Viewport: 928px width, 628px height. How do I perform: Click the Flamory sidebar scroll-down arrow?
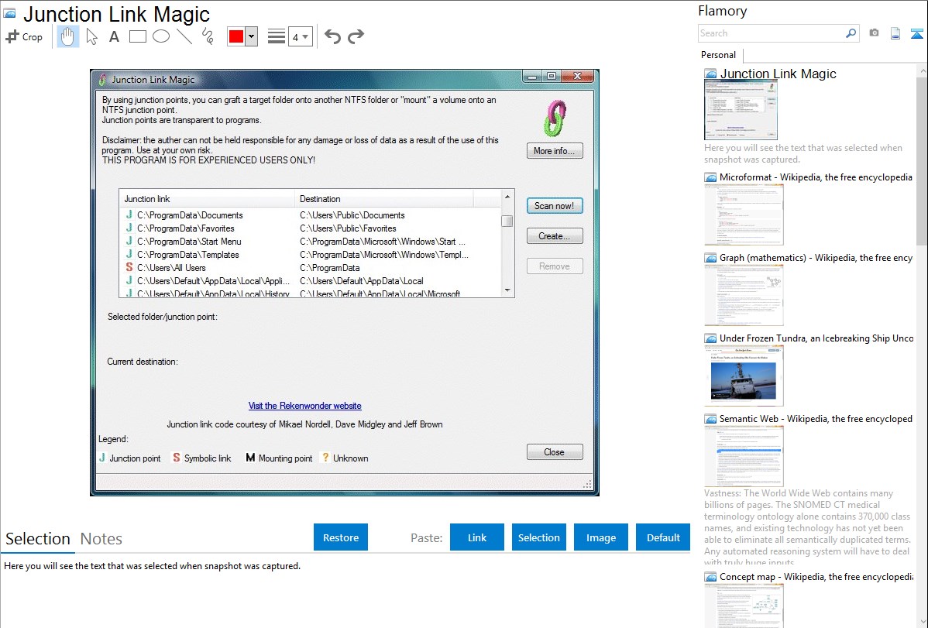(x=922, y=622)
